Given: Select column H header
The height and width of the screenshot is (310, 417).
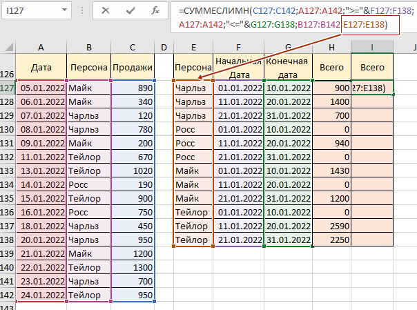Looking at the screenshot, I should point(331,48).
